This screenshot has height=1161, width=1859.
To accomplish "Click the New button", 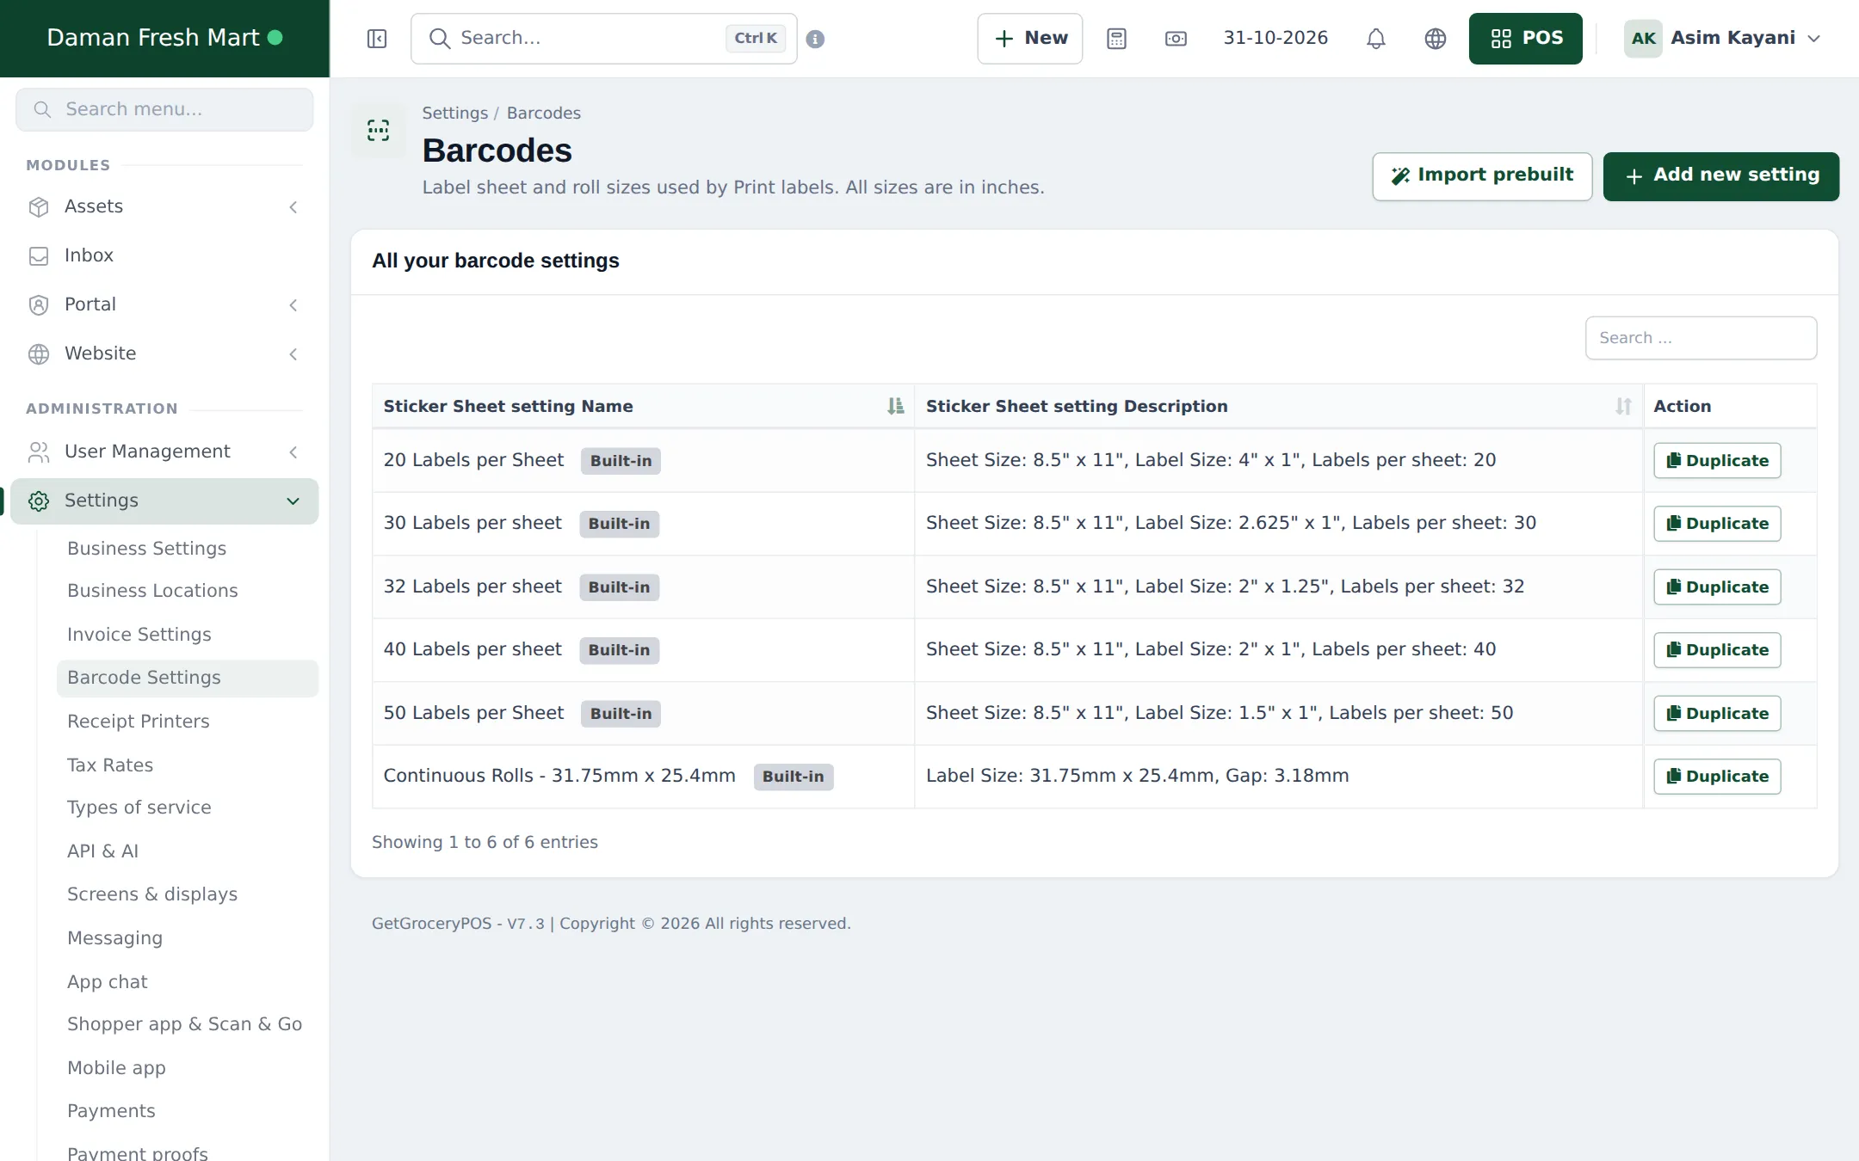I will tap(1029, 39).
